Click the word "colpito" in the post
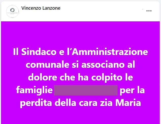Image resolution: width=161 pixels, height=124 pixels. tap(108, 78)
